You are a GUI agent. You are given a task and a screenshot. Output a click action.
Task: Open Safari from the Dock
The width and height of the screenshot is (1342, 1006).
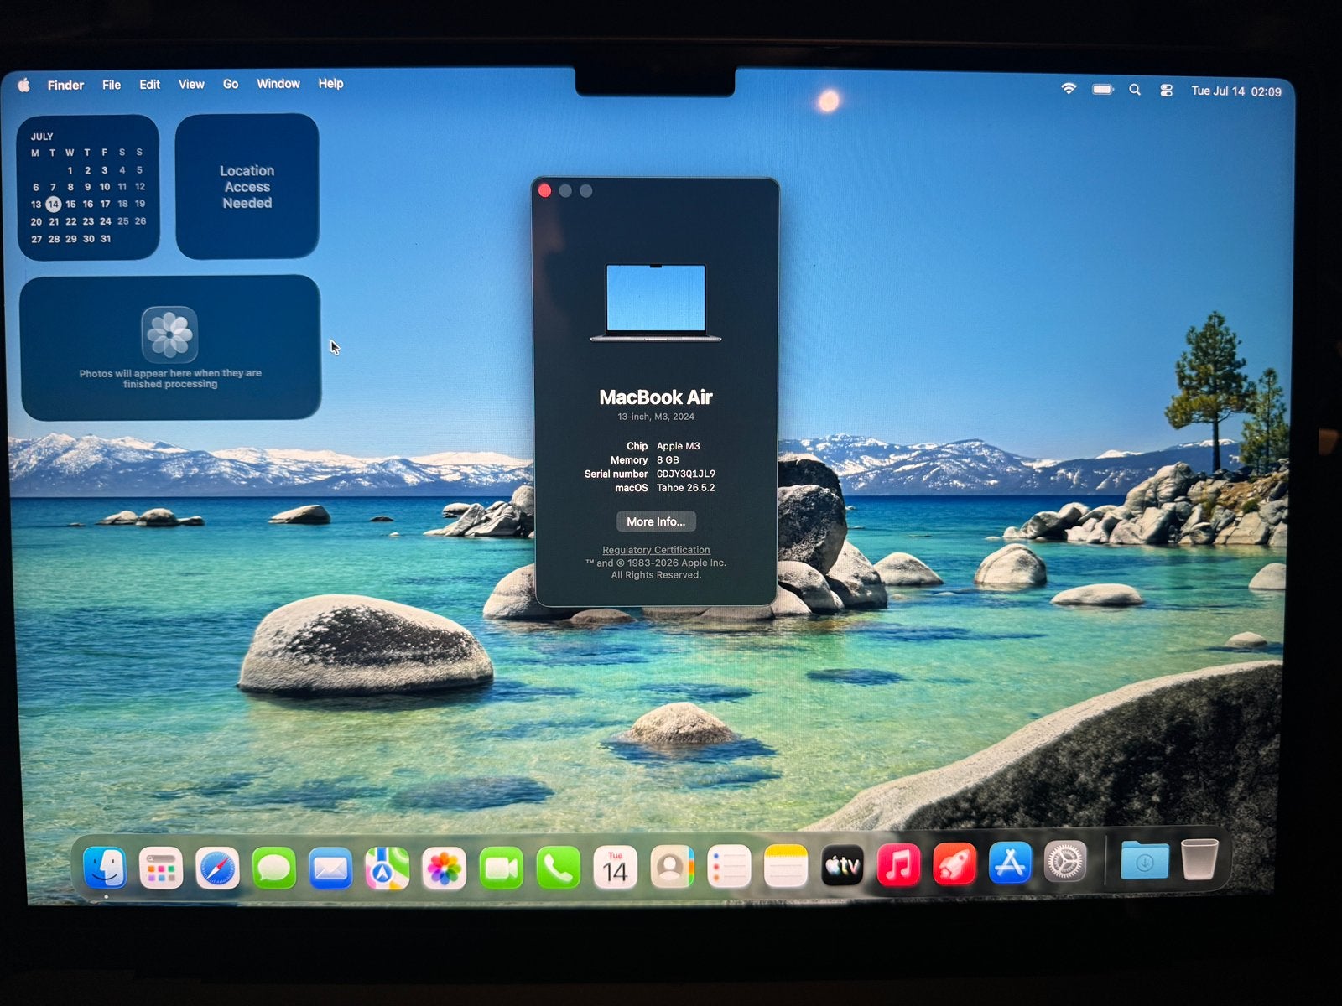click(217, 868)
